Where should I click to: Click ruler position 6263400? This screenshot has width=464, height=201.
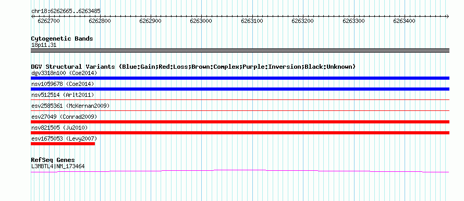(x=405, y=21)
